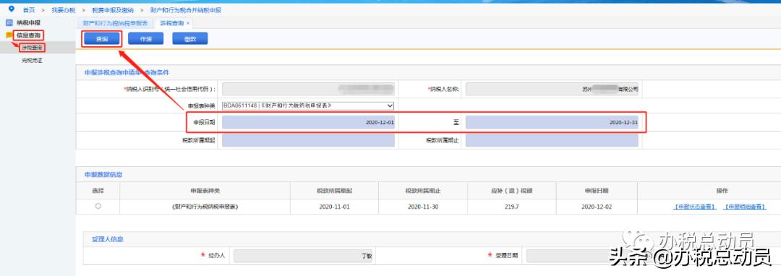Click the 纳税人识别号 input field
The width and height of the screenshot is (781, 276).
click(x=308, y=90)
